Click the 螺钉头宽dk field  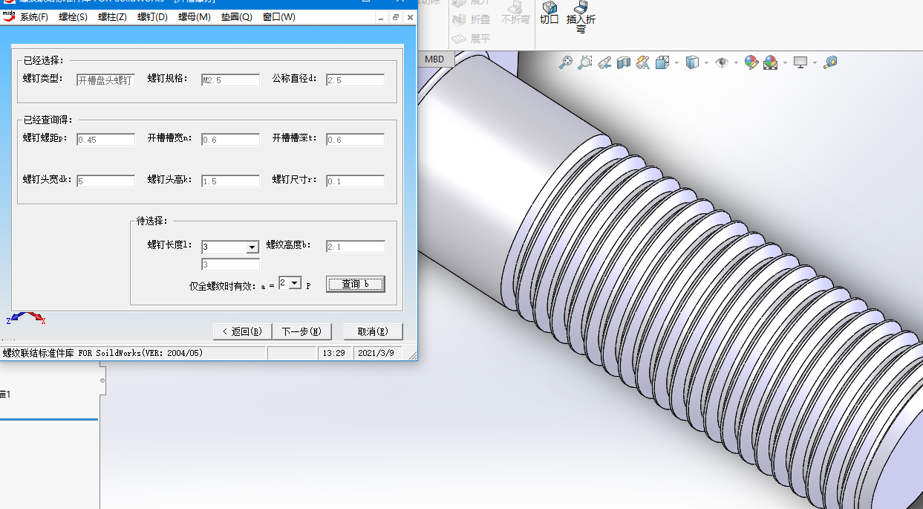coord(105,181)
